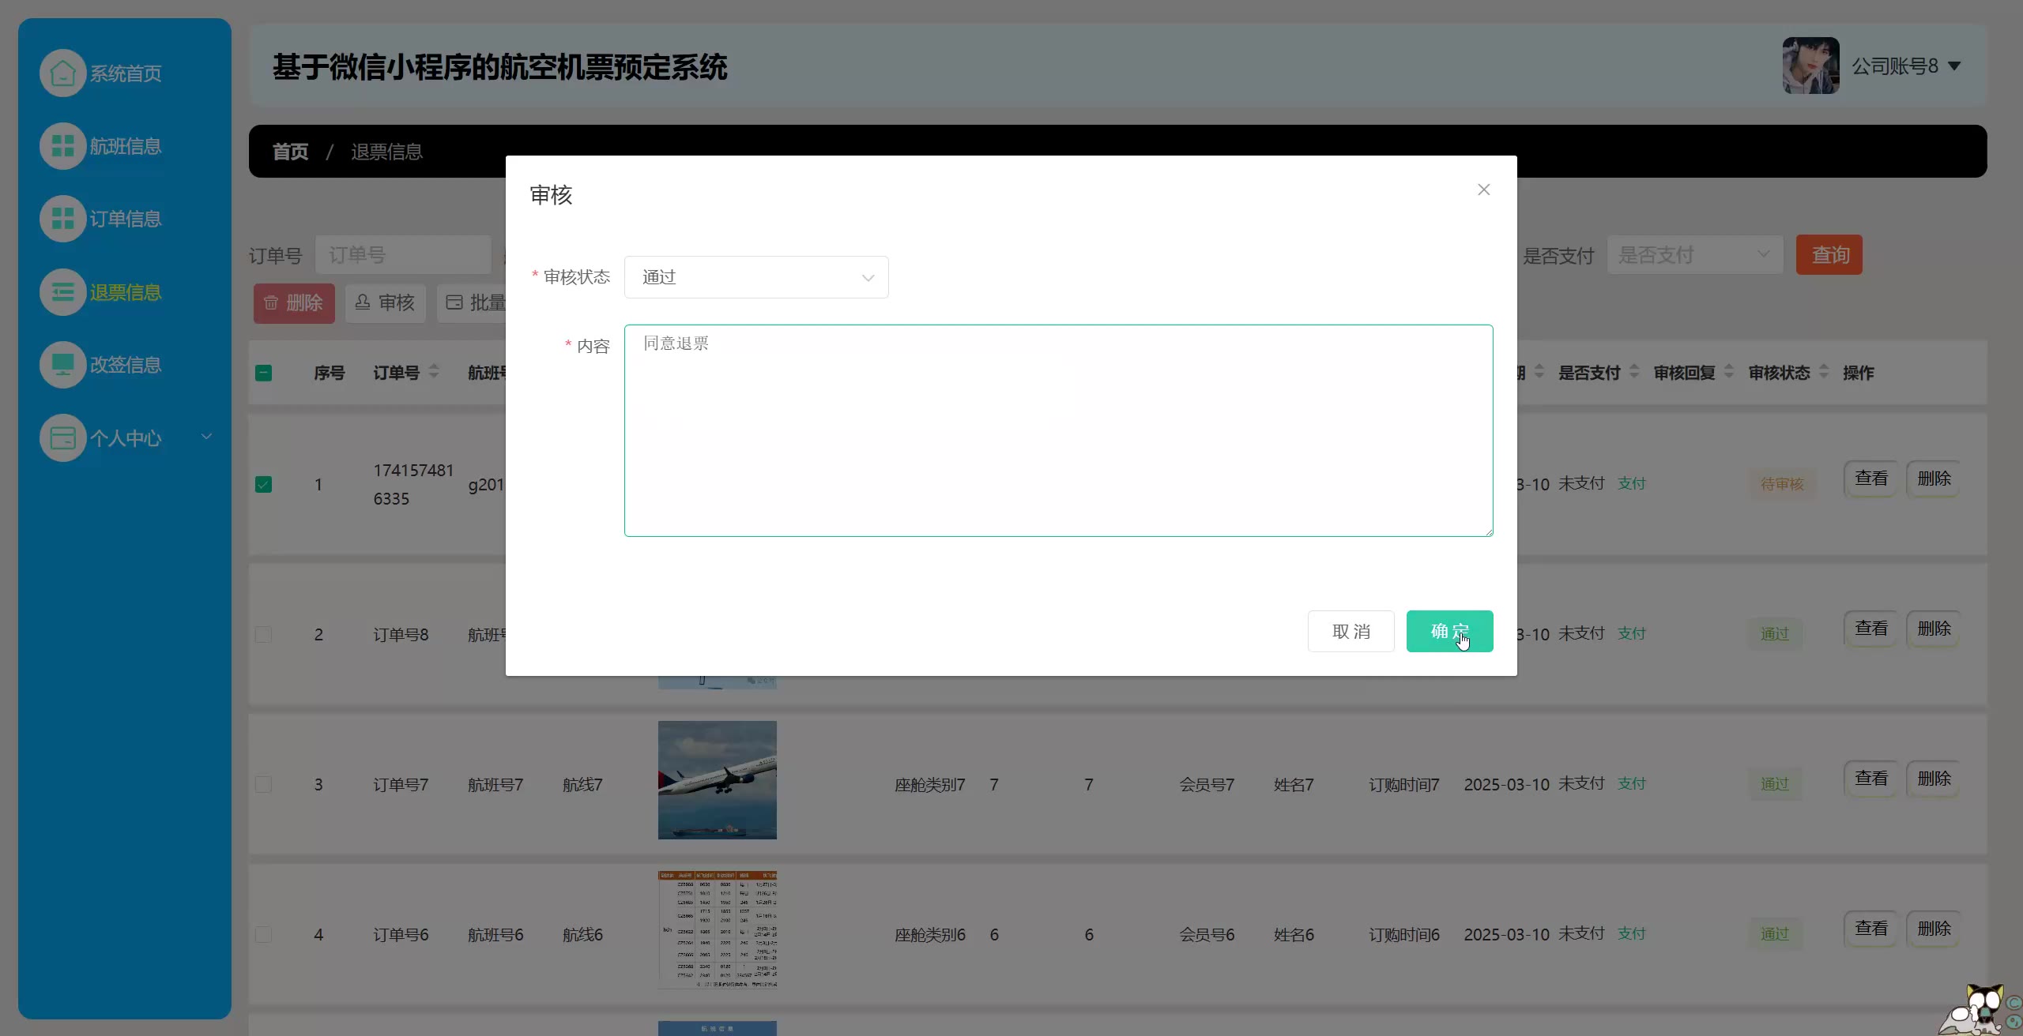This screenshot has height=1036, width=2023.
Task: Close the 审核 dialog with X icon
Action: [1483, 190]
